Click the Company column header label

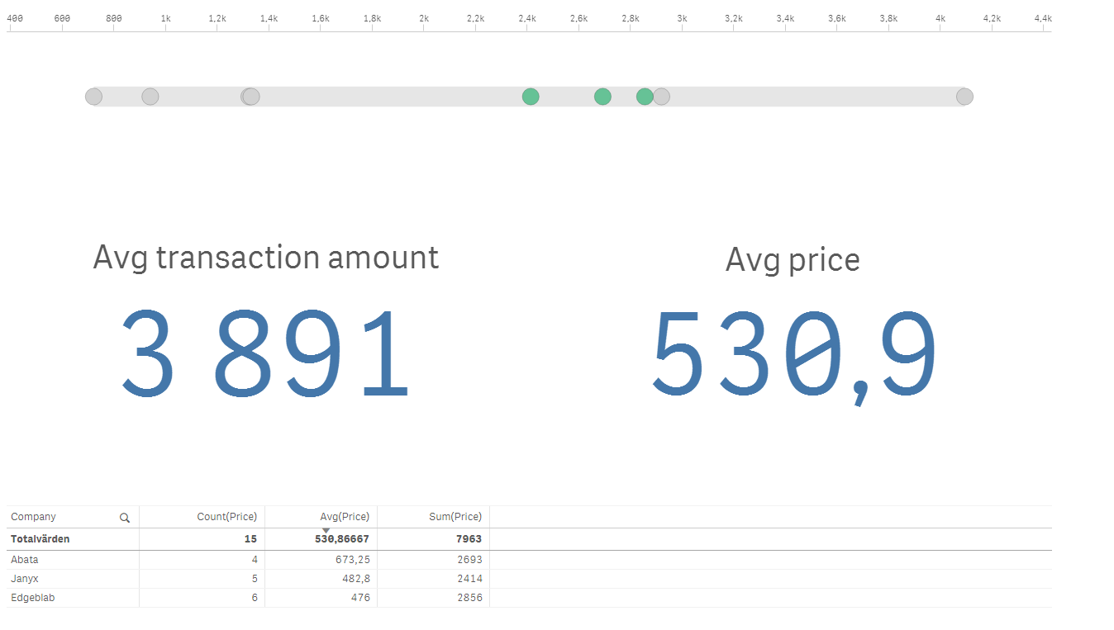click(34, 517)
